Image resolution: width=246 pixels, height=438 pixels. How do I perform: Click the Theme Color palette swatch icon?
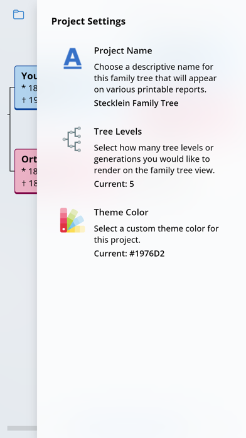click(x=72, y=220)
